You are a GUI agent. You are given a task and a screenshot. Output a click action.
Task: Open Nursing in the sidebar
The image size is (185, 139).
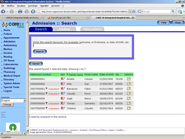click(8, 57)
